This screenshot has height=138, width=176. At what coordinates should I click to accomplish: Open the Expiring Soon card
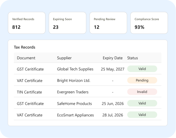67,23
